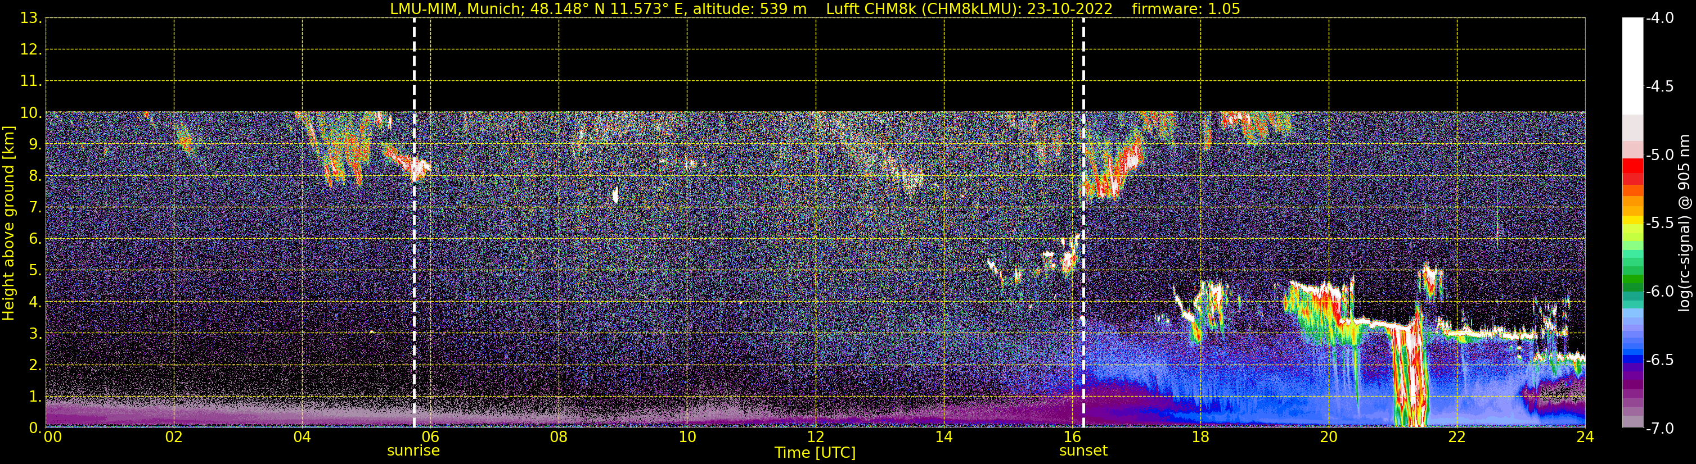Click the '6.' height axis tick label
The width and height of the screenshot is (1696, 464).
[34, 239]
